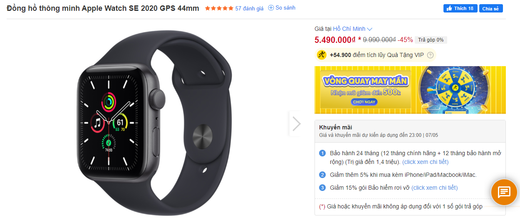Click the Chia sẻ share button
The width and height of the screenshot is (520, 218).
pyautogui.click(x=491, y=8)
